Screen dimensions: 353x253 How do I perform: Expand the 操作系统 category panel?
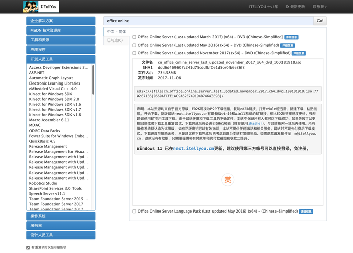(61, 216)
